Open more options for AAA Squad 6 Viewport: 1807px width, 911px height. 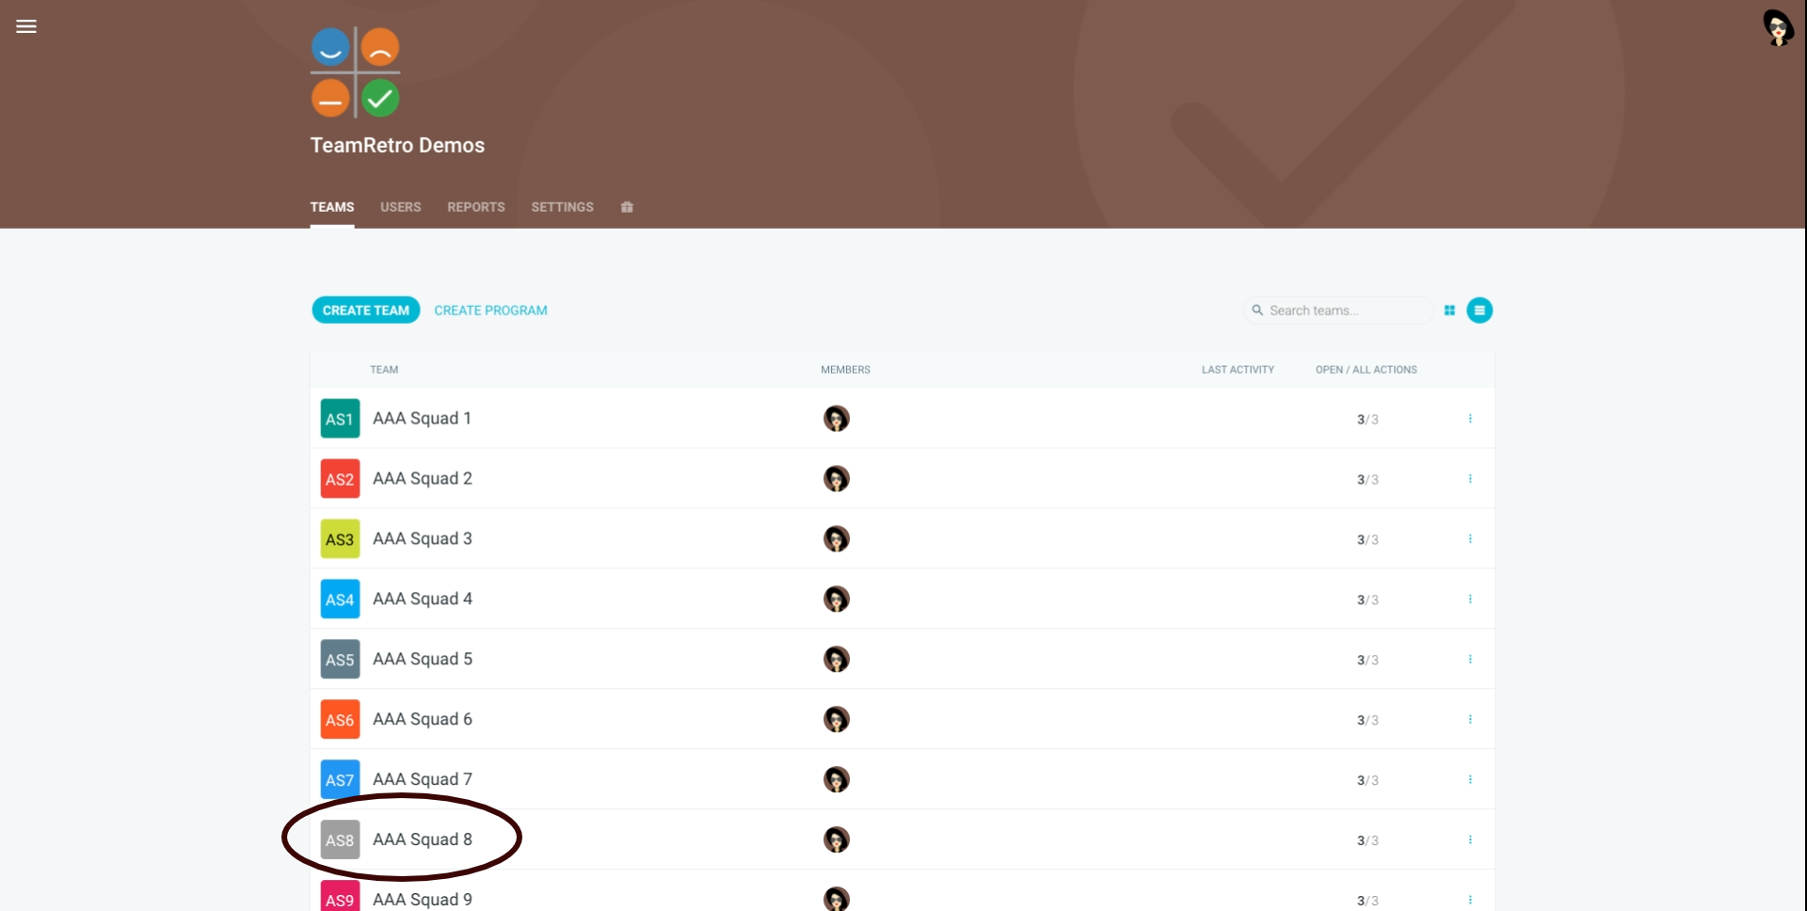pos(1470,720)
